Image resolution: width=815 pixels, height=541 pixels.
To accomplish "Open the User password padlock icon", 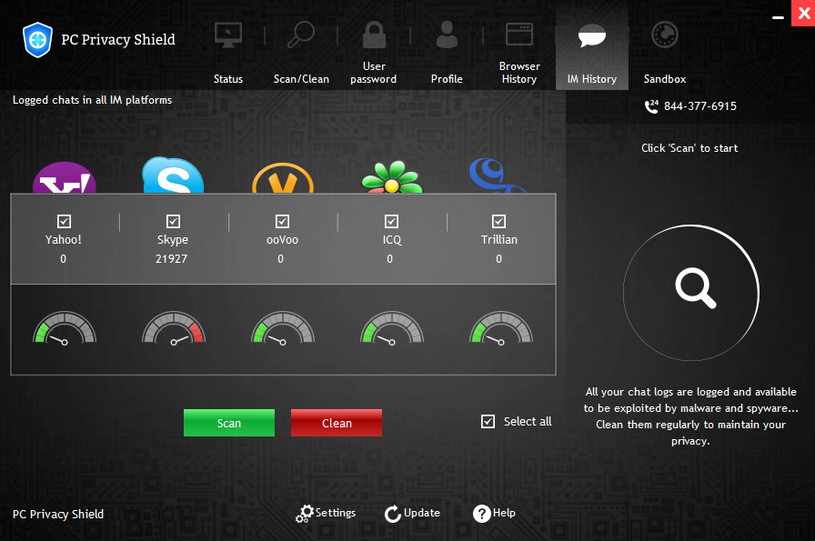I will click(374, 35).
